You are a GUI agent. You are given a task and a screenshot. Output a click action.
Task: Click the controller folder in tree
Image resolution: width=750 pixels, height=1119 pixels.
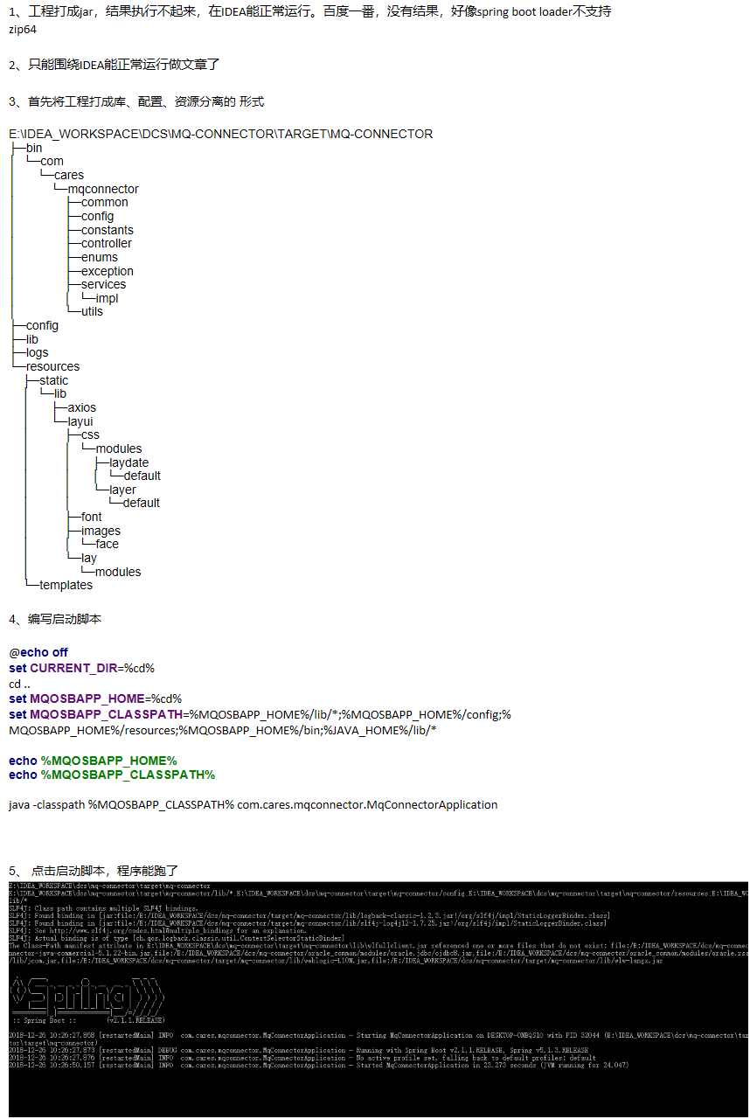coord(107,244)
